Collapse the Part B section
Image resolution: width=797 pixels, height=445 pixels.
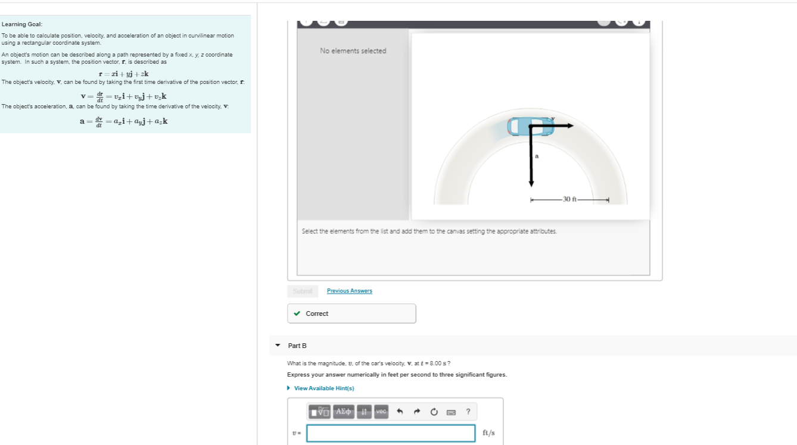tap(278, 346)
